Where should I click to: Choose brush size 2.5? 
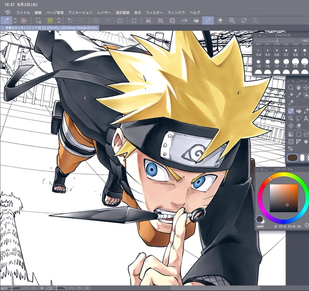click(295, 63)
